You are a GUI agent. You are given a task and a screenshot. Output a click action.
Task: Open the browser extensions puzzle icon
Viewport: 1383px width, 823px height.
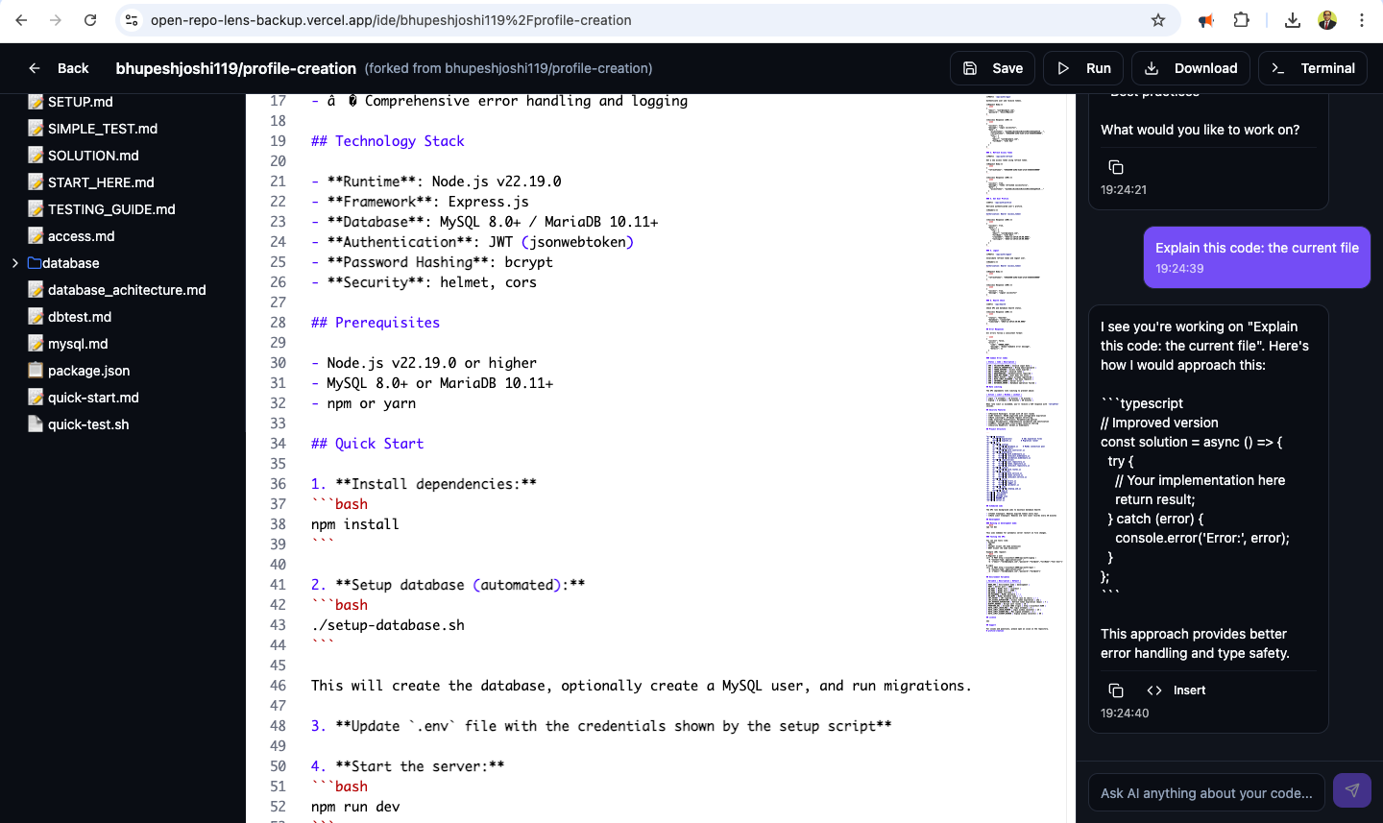pos(1242,20)
